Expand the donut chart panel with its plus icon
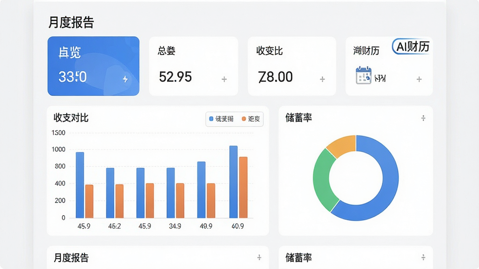 point(423,118)
